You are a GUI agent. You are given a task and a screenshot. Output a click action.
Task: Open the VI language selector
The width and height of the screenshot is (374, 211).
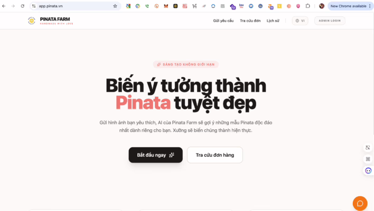300,21
